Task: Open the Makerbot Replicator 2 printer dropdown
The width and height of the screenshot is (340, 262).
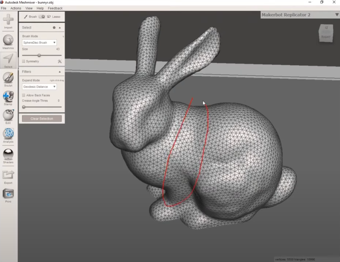Action: (x=300, y=15)
